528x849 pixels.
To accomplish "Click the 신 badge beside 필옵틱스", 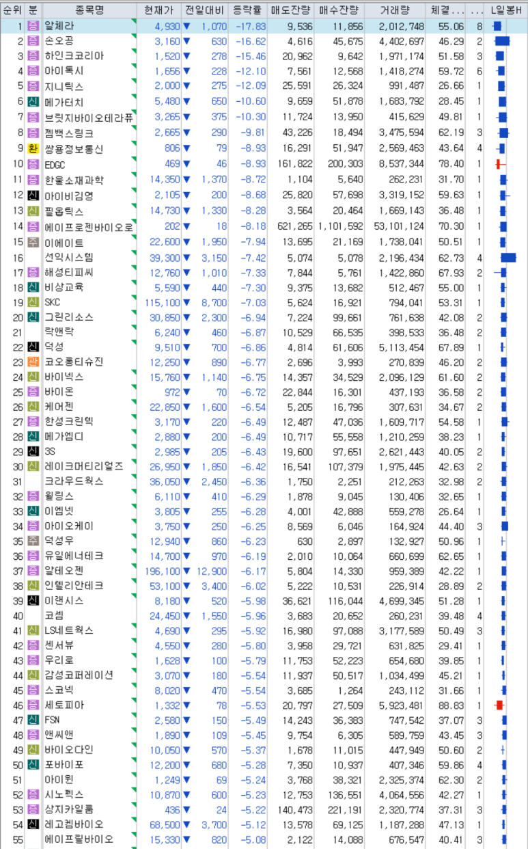I will point(33,211).
